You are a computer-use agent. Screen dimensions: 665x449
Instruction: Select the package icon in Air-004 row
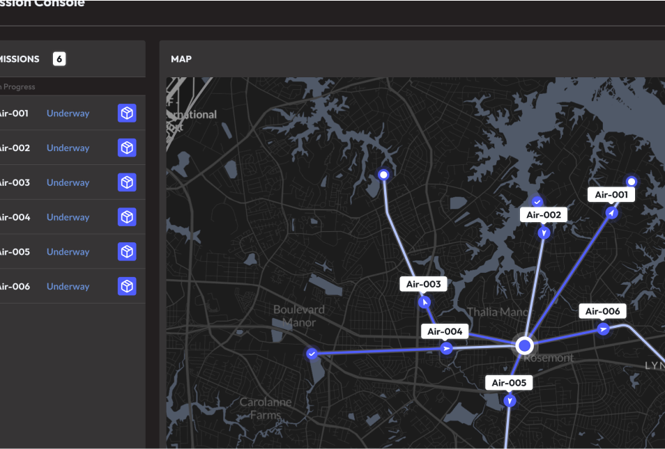pos(127,217)
